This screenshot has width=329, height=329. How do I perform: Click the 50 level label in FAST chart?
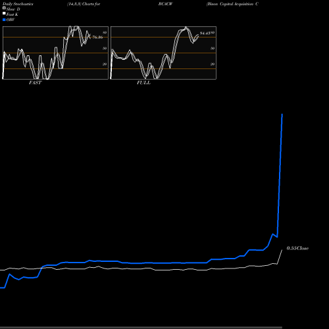pyautogui.click(x=105, y=48)
